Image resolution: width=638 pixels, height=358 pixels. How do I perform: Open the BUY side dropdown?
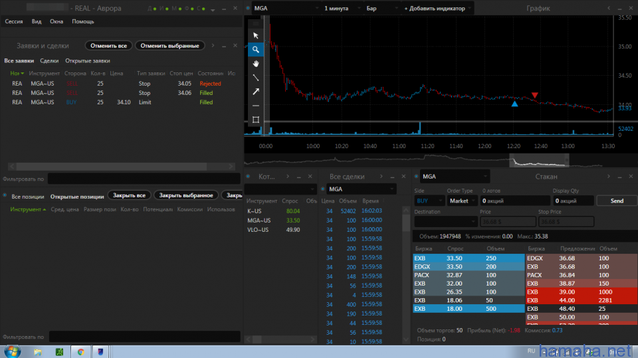(x=429, y=201)
